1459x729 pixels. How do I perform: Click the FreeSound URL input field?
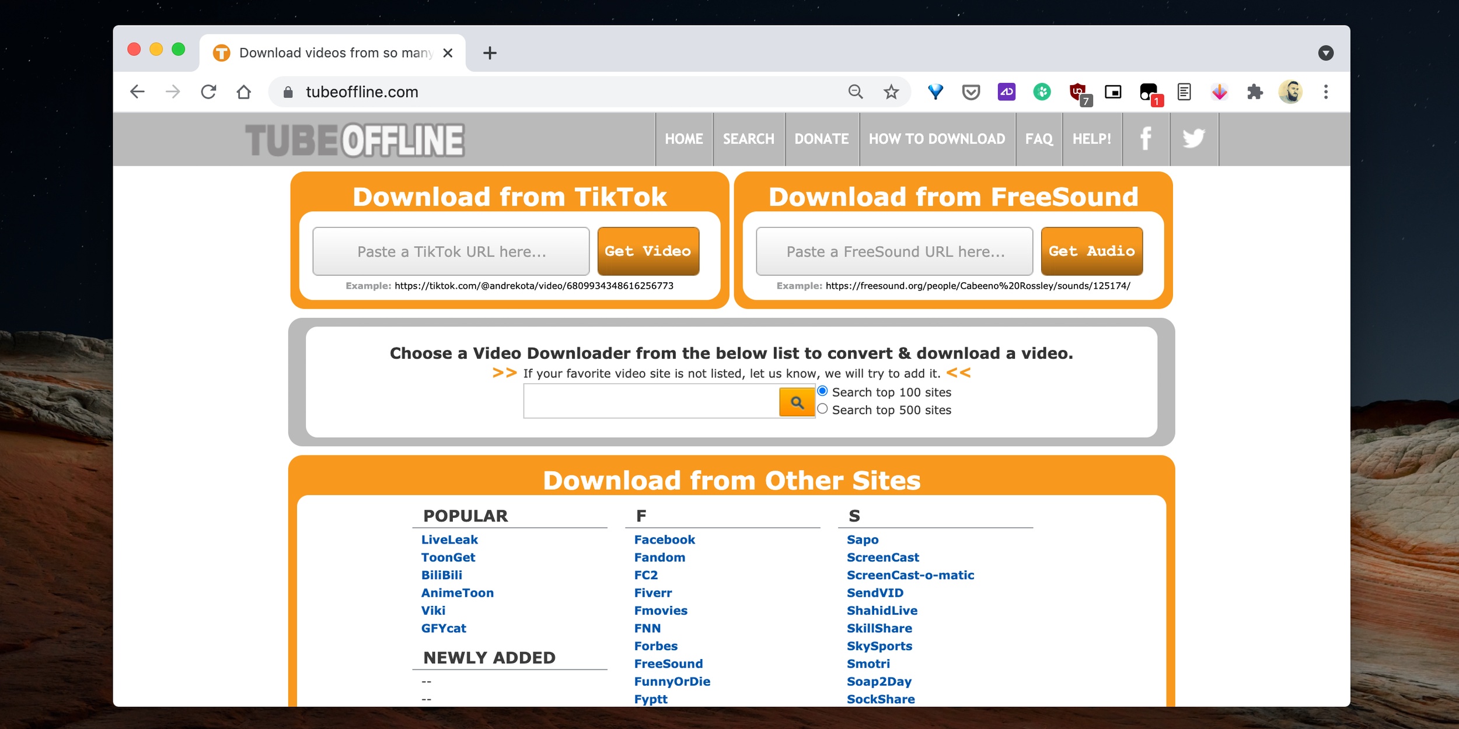(x=895, y=251)
